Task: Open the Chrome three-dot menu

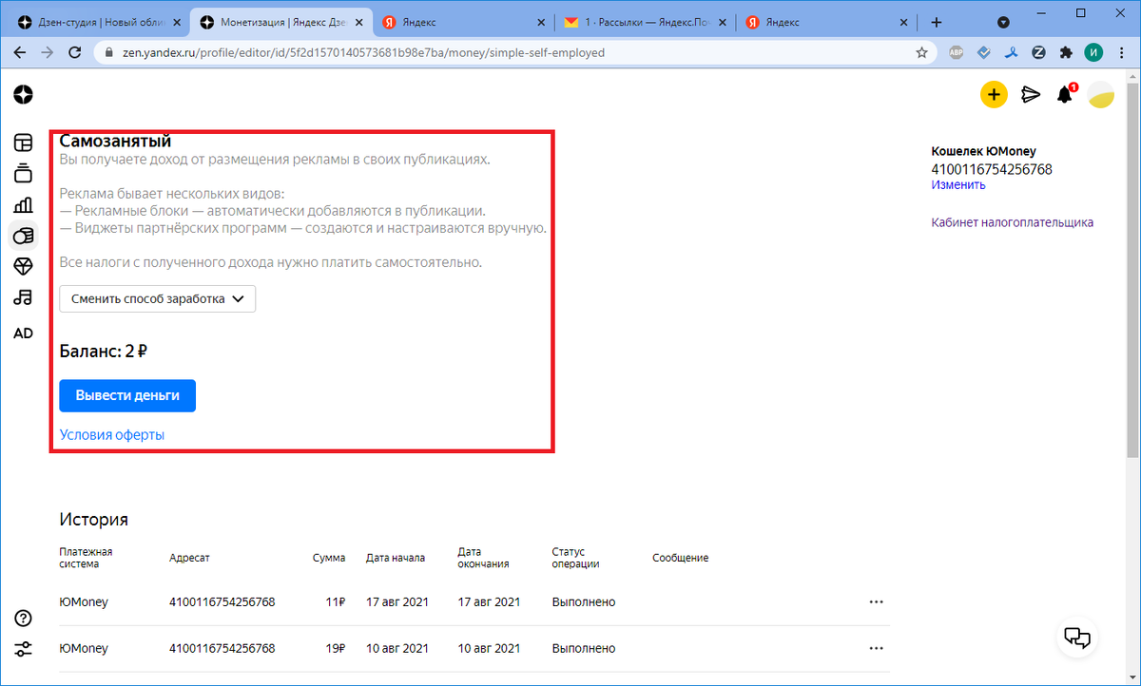Action: (1122, 53)
